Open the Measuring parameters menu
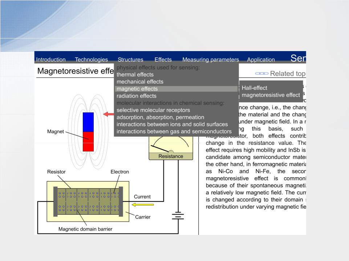This screenshot has height=261, width=349. coord(211,59)
